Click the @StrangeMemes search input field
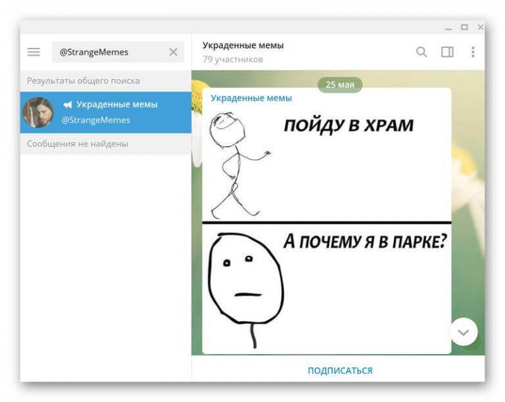 click(x=108, y=52)
